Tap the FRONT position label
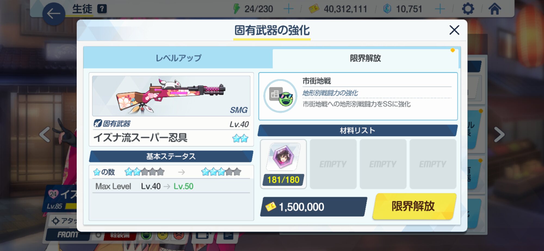The height and width of the screenshot is (251, 544). 68,234
